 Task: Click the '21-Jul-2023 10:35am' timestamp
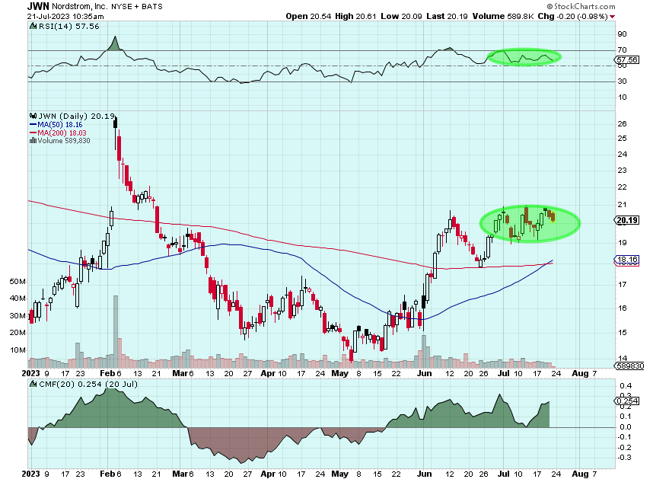point(65,16)
